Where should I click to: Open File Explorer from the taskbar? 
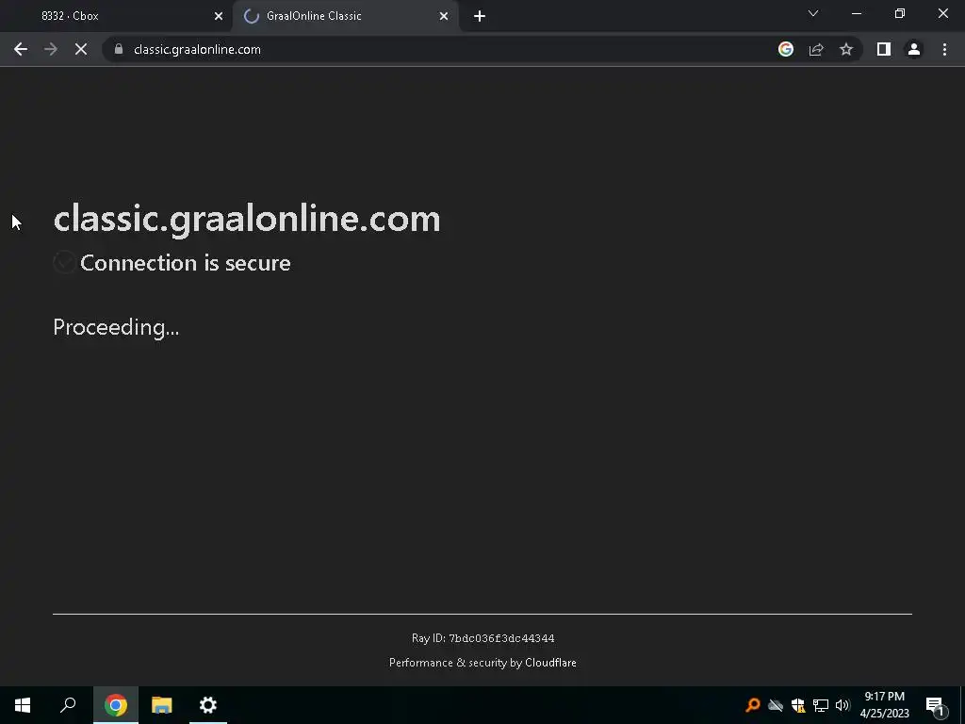pyautogui.click(x=162, y=705)
